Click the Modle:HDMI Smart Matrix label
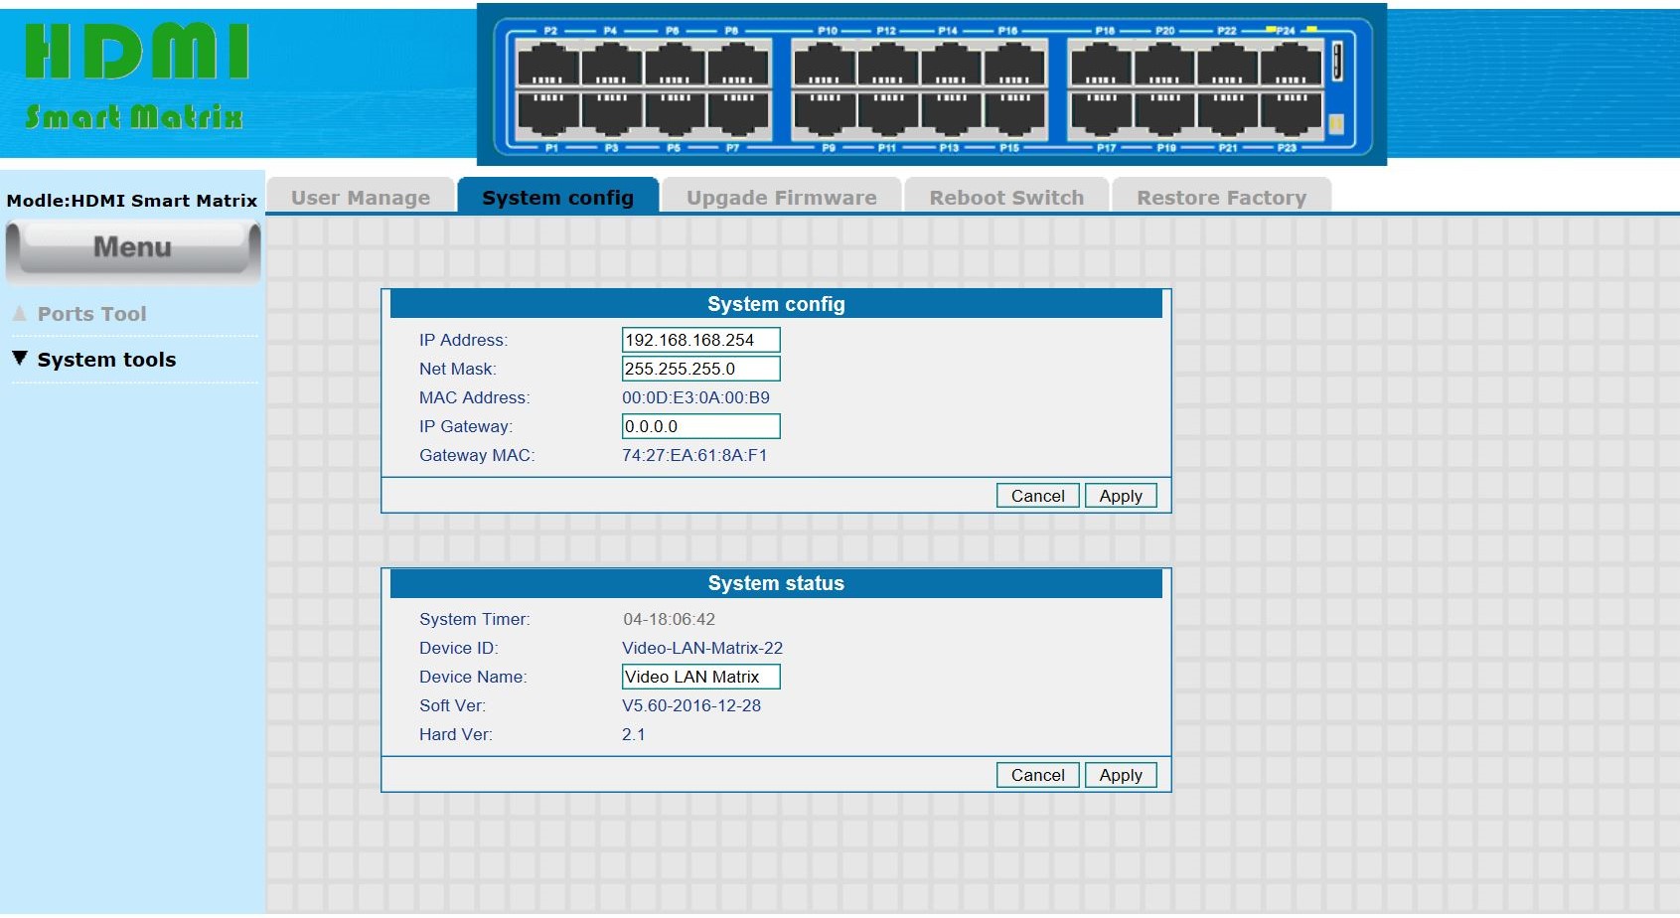Viewport: 1680px width, 918px height. coord(132,201)
